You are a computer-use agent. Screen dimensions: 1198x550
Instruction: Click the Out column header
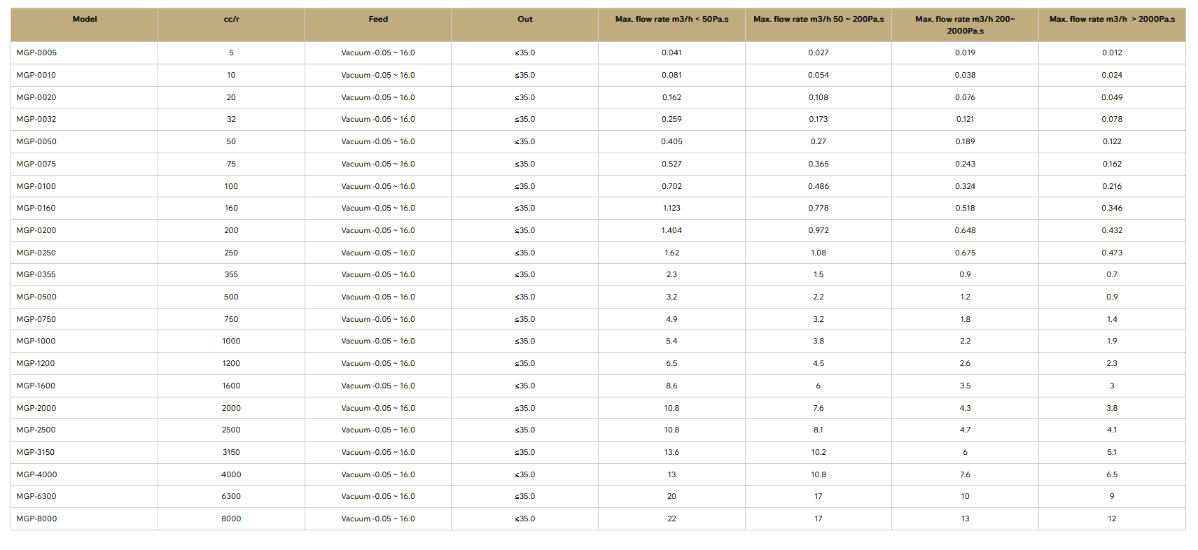524,20
